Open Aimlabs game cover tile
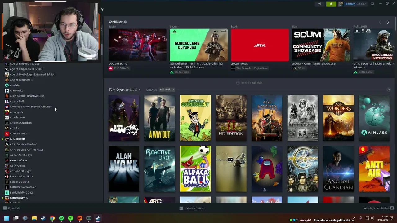The width and height of the screenshot is (397, 223). tap(374, 118)
